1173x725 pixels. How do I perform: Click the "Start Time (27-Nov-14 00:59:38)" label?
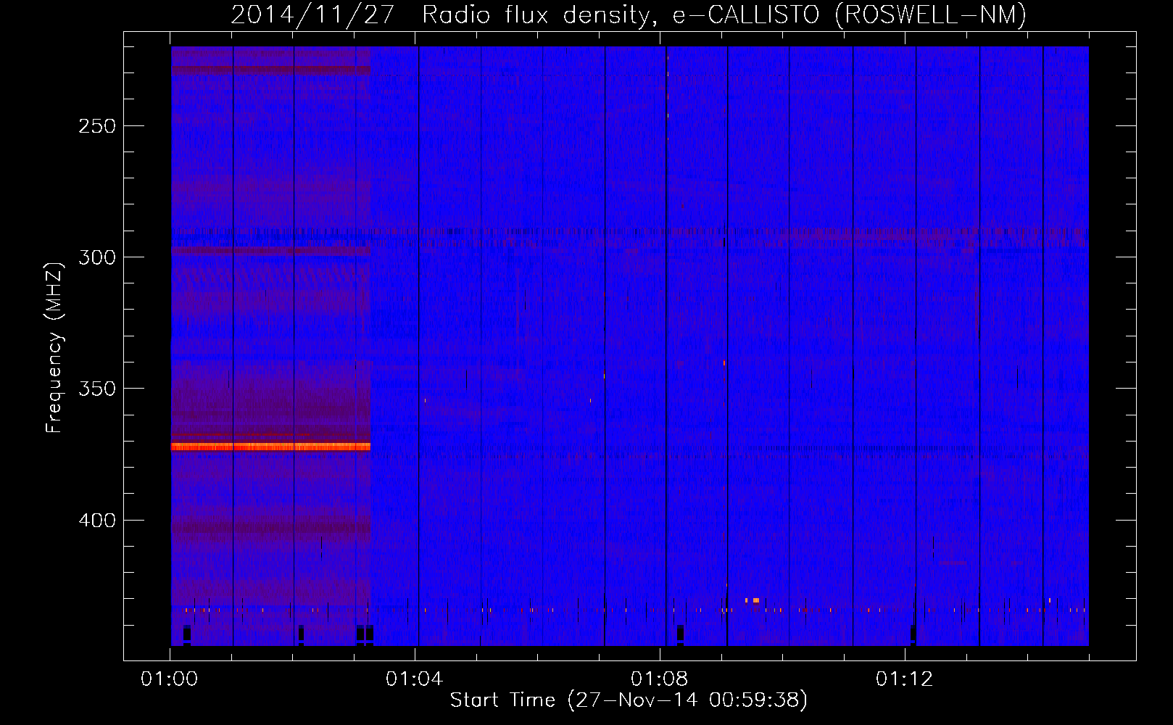[x=629, y=700]
